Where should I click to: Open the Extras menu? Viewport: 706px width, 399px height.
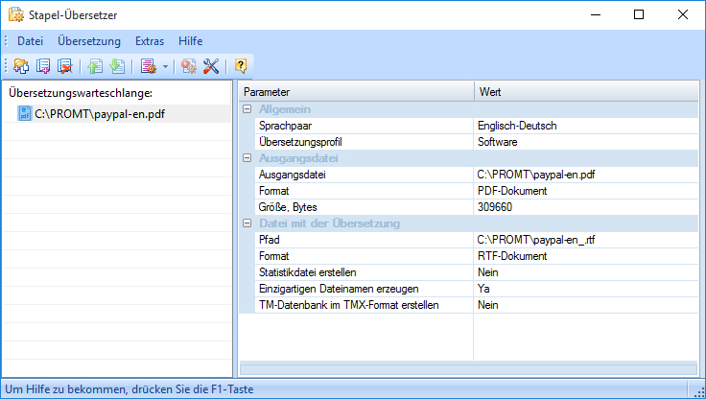click(x=150, y=41)
